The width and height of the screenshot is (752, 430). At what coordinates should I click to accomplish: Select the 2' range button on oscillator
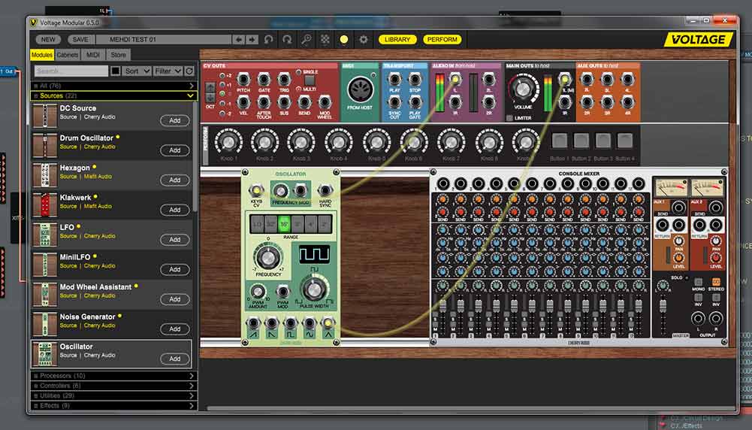pyautogui.click(x=325, y=224)
